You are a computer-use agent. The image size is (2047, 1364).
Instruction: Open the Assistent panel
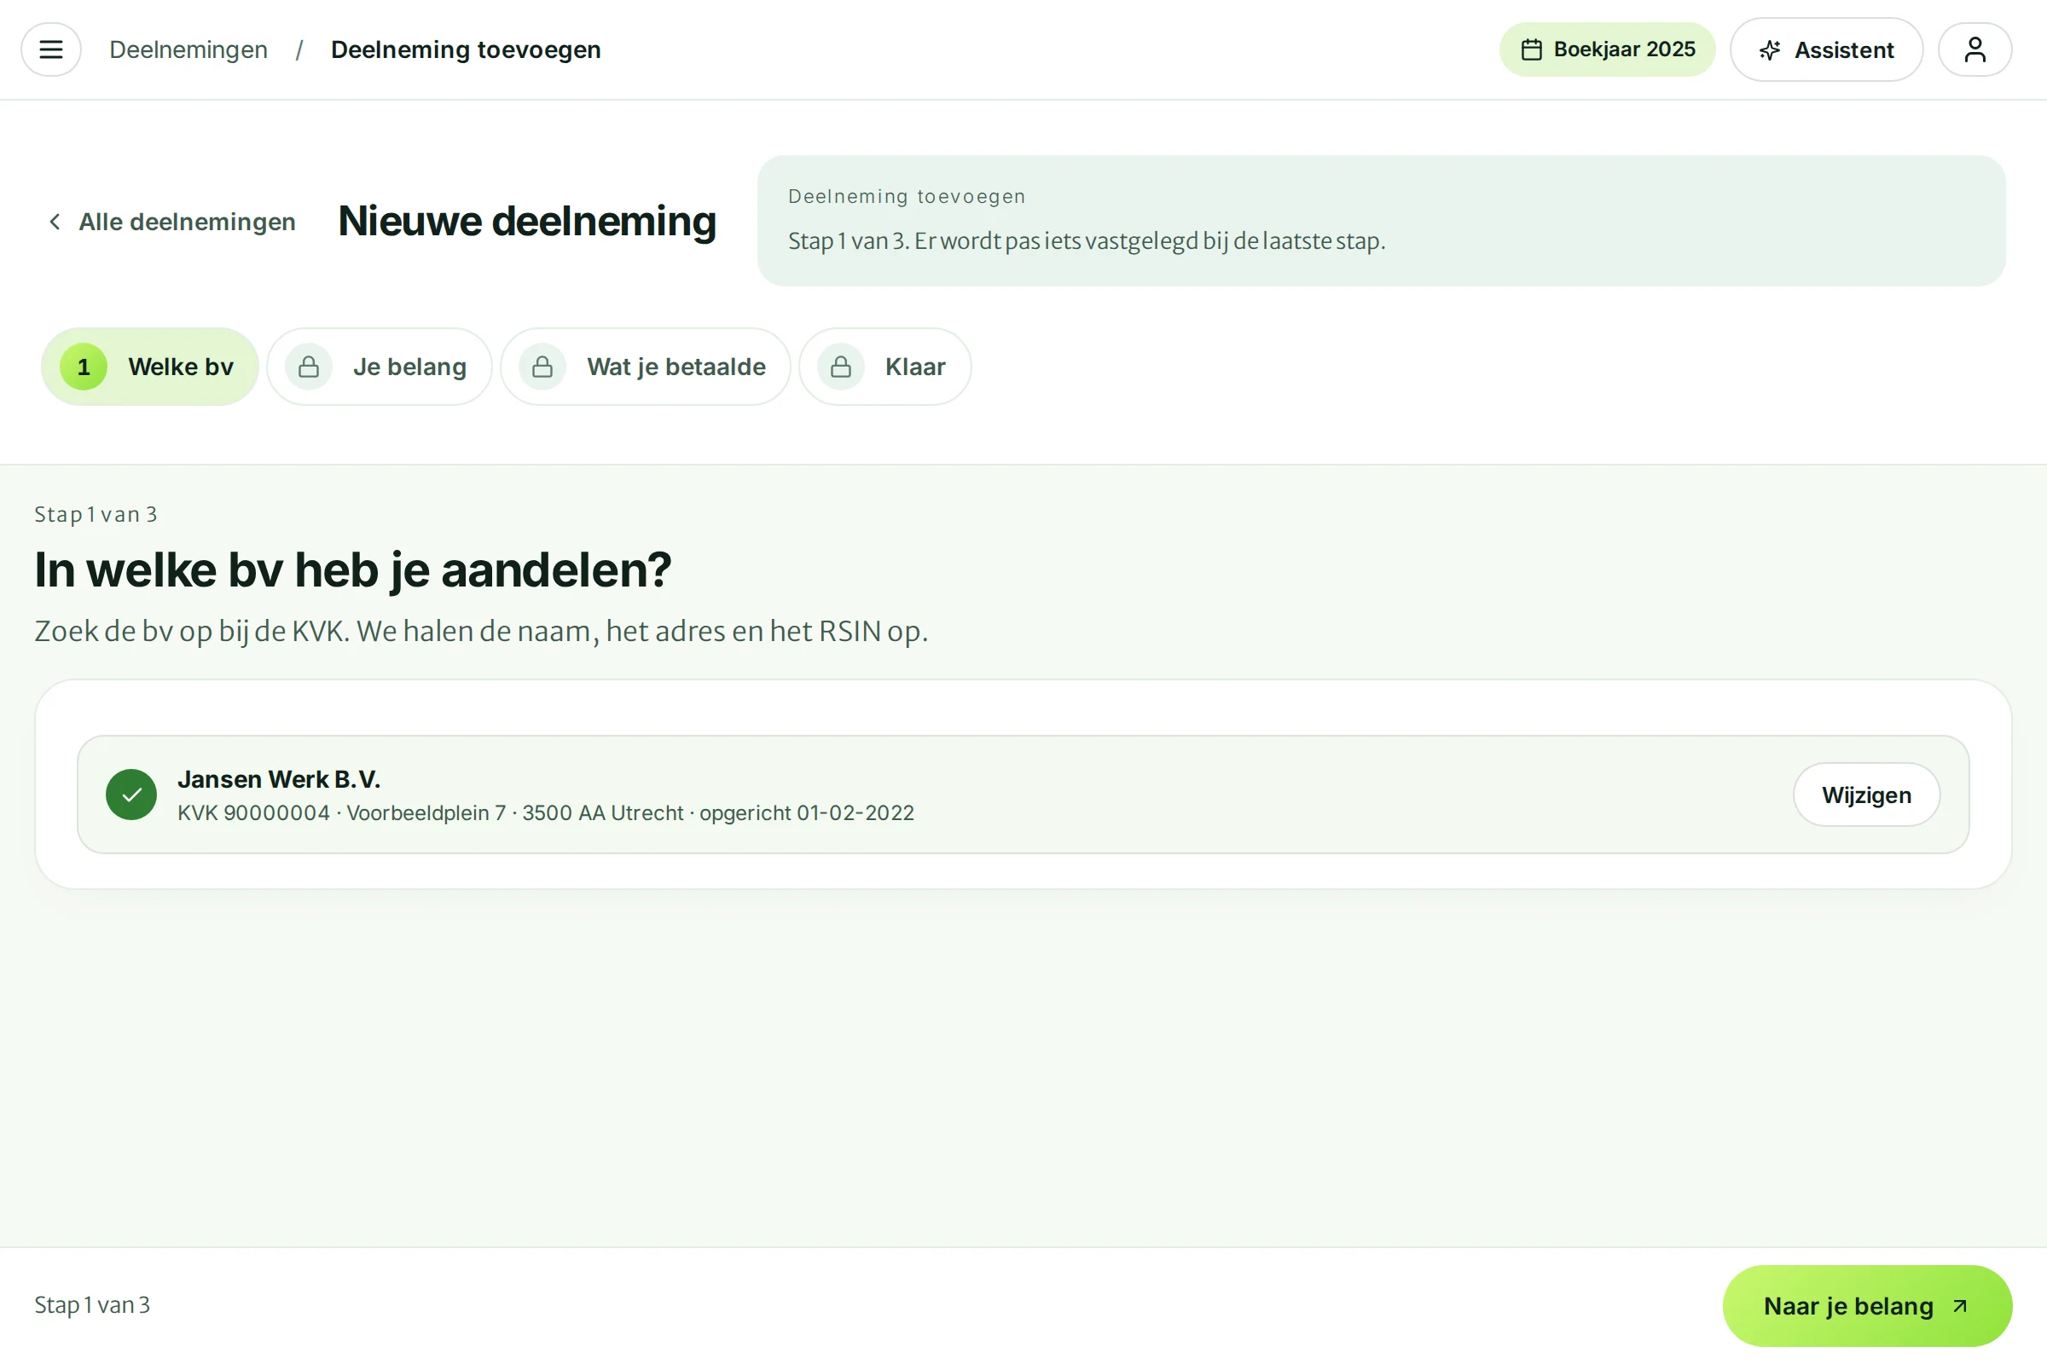pyautogui.click(x=1826, y=49)
